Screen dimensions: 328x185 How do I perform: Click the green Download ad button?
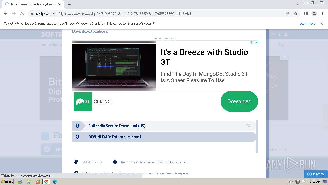point(239,101)
